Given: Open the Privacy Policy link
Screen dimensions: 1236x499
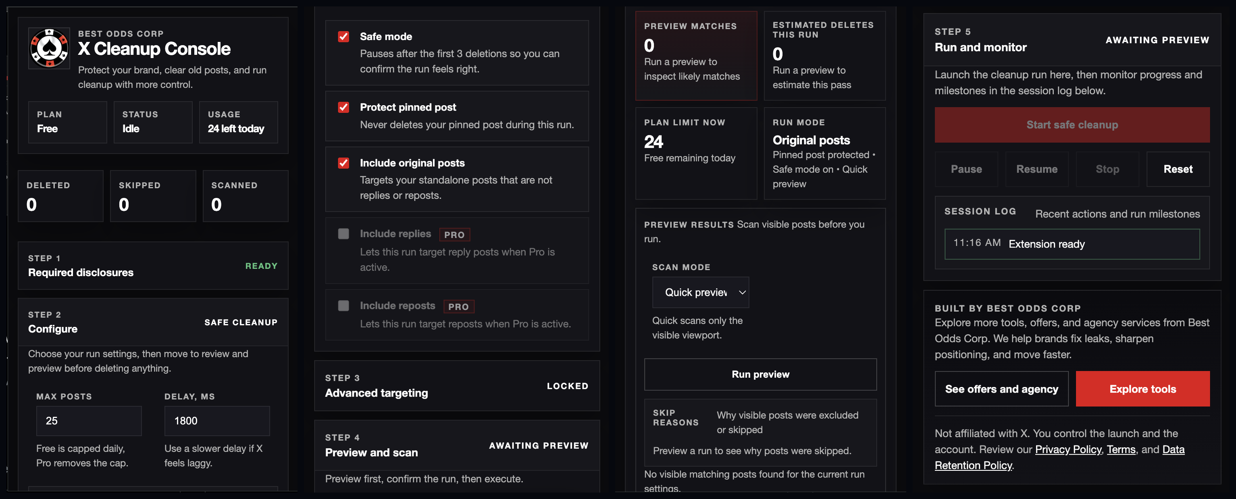Looking at the screenshot, I should 1068,449.
